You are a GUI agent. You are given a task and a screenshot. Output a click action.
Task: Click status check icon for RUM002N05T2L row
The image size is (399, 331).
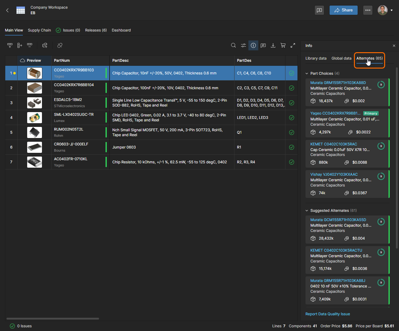pos(292,132)
